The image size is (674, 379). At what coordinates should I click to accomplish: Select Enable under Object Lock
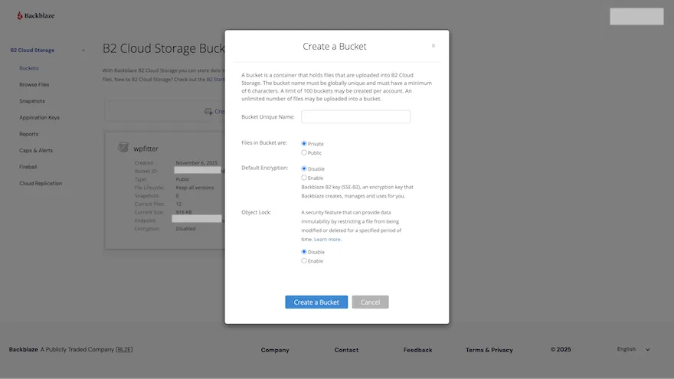[x=304, y=261]
